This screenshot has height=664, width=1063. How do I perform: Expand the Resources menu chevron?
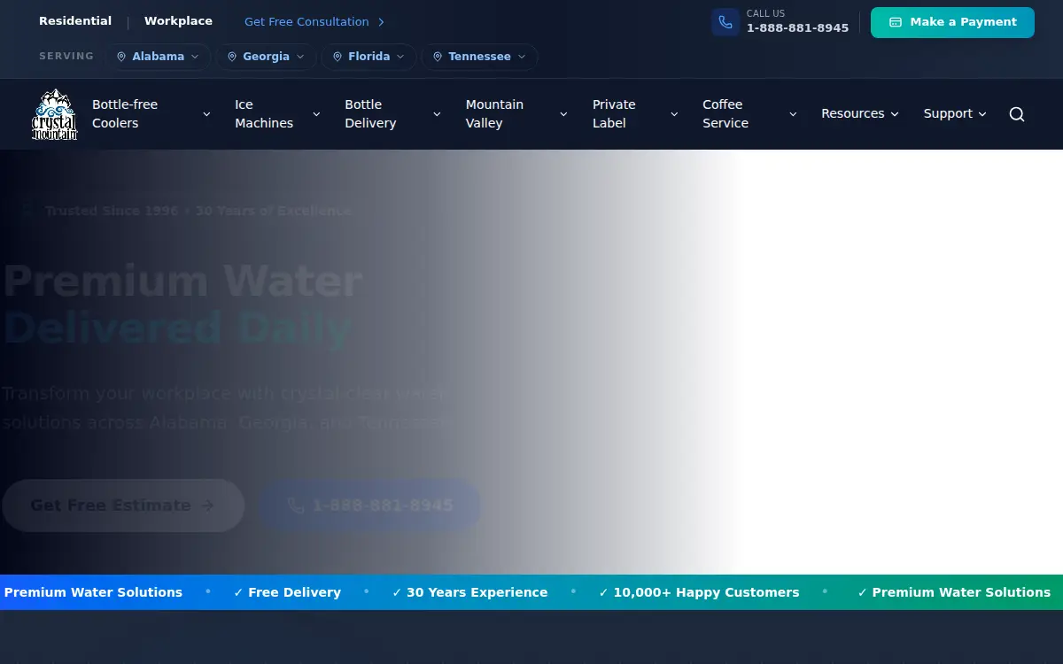[895, 114]
